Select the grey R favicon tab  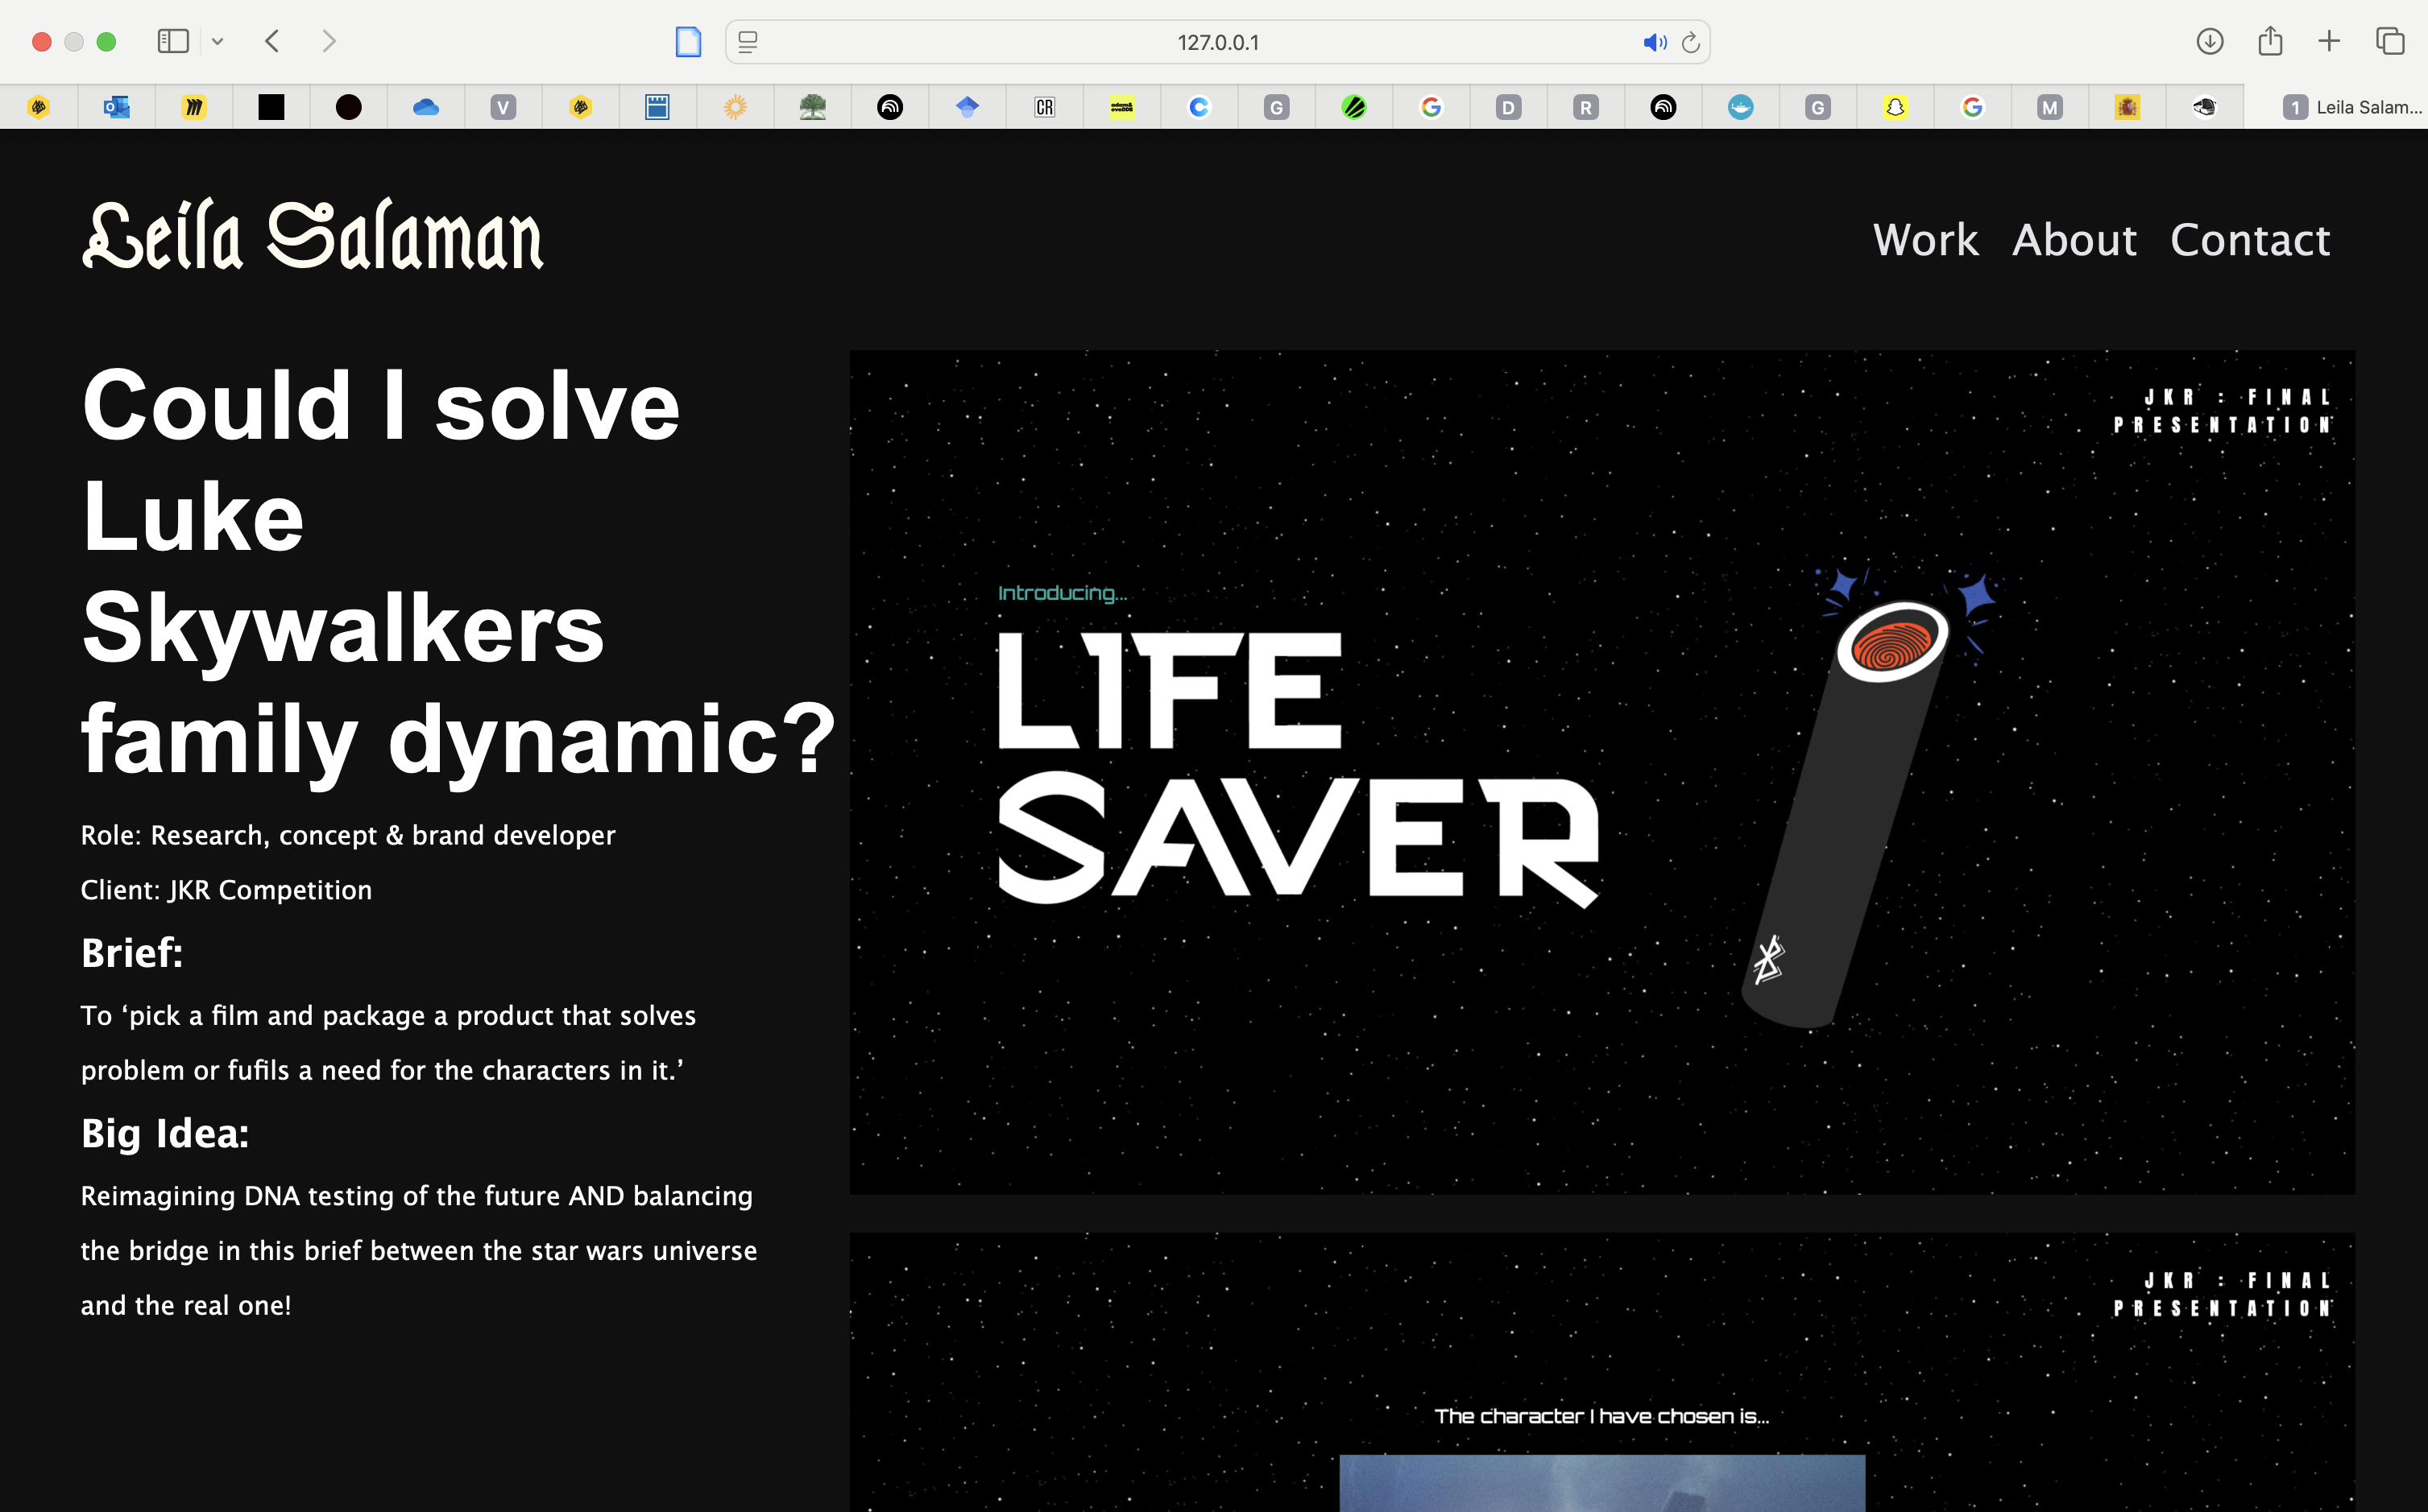coord(1585,107)
